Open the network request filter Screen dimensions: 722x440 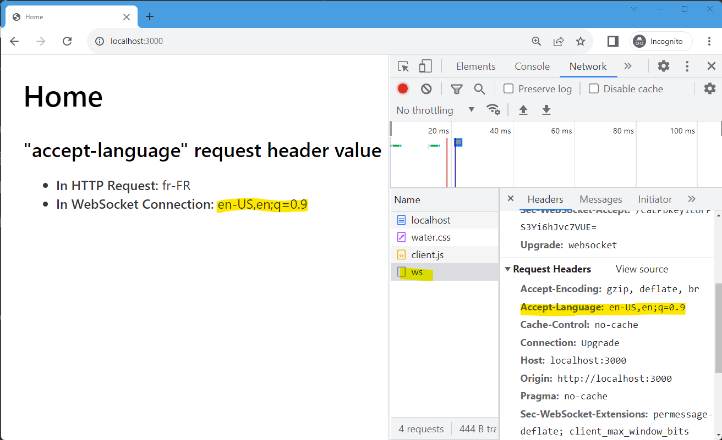tap(456, 88)
